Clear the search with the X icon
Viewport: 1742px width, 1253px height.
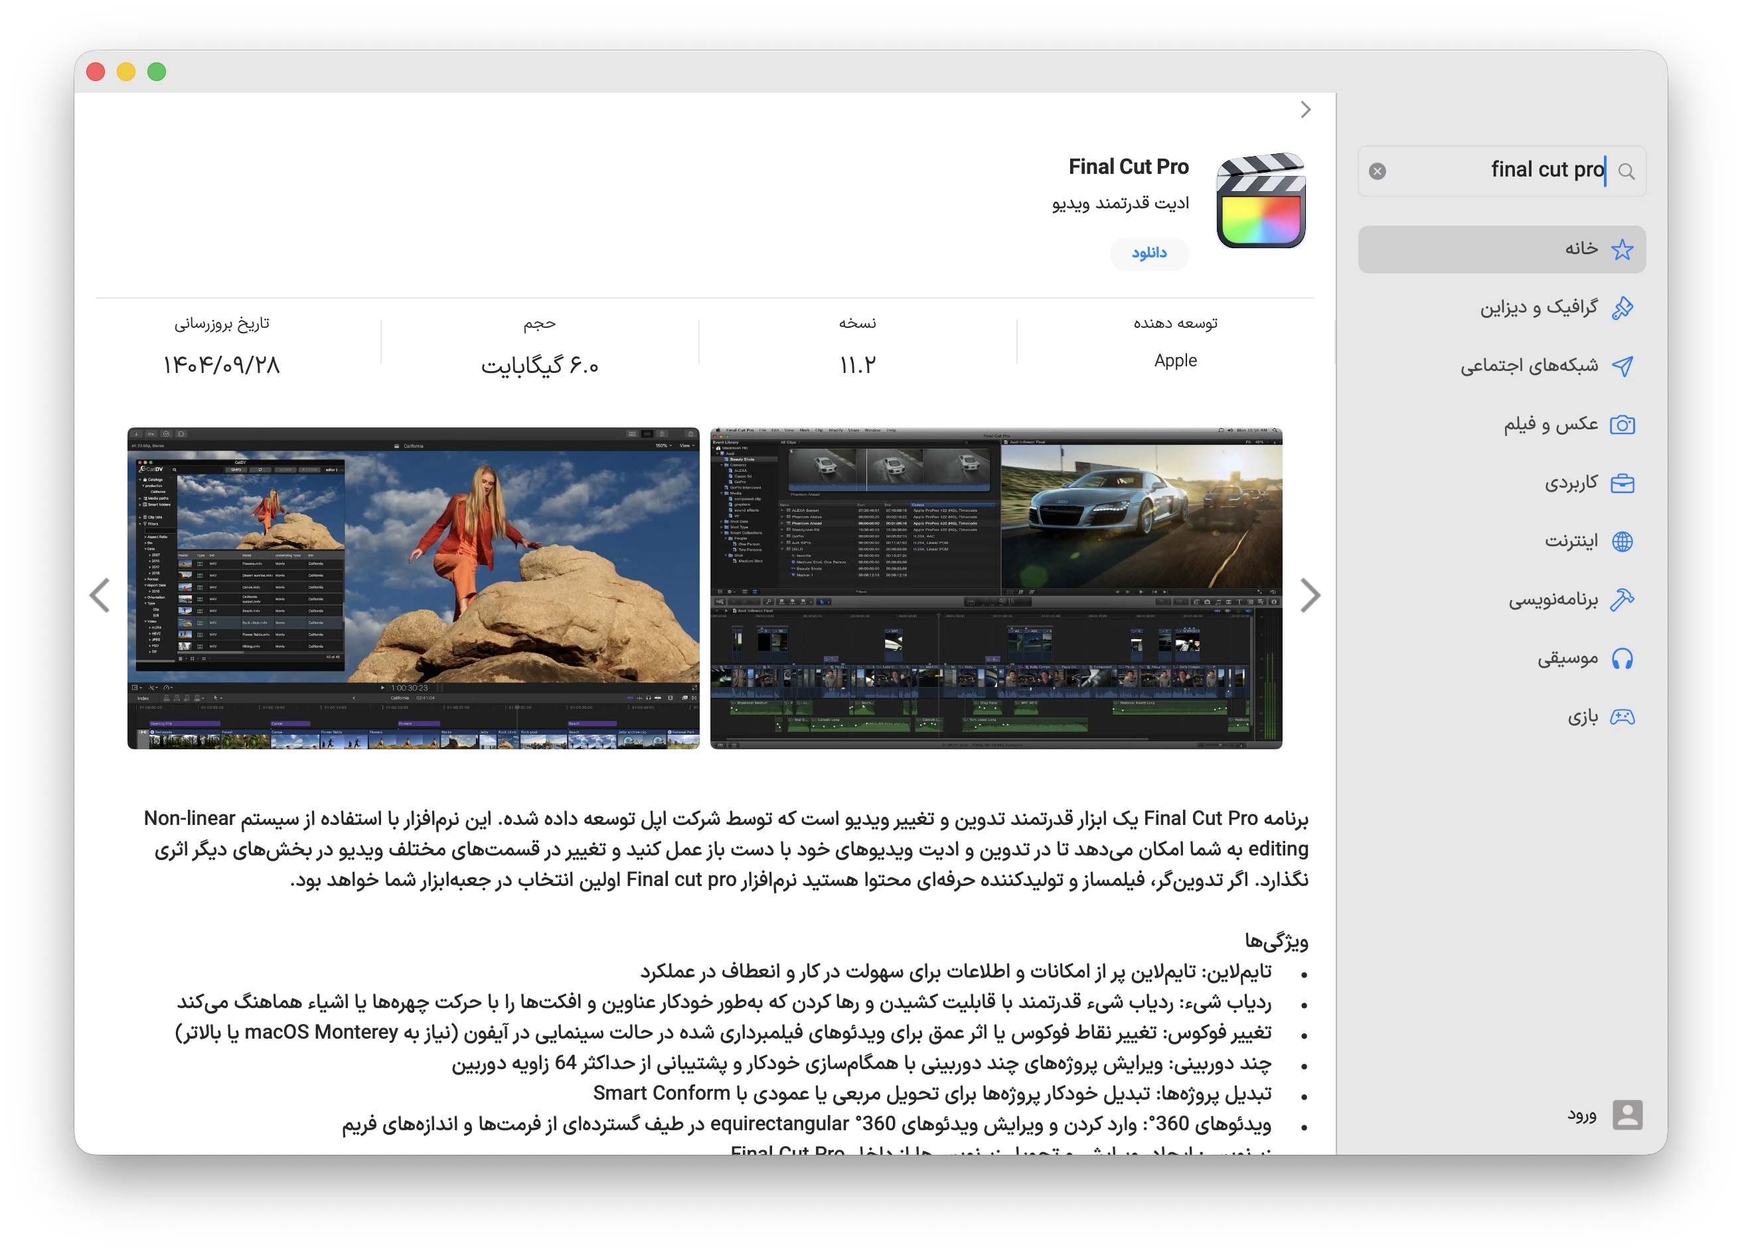click(x=1378, y=171)
